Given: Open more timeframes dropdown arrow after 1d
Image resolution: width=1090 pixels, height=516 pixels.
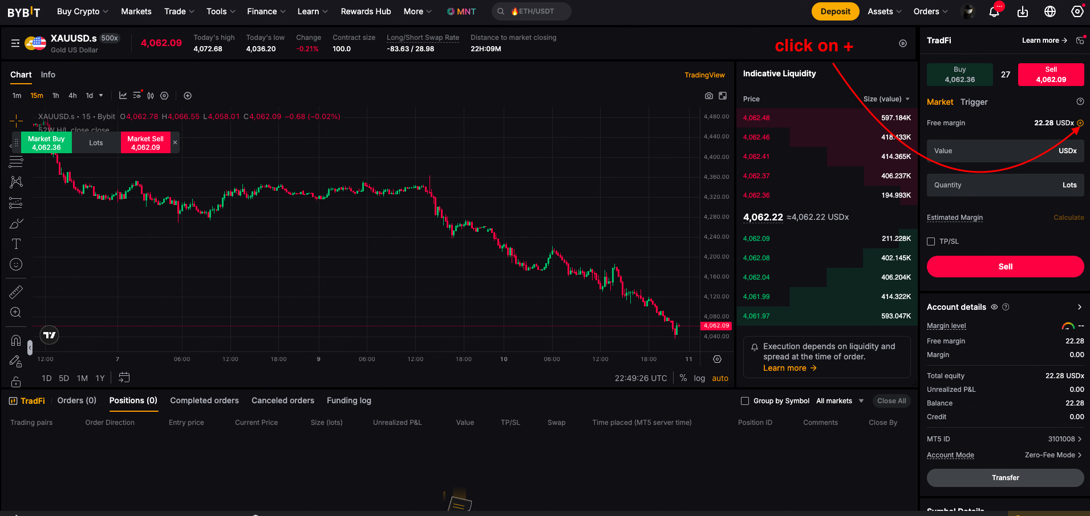Looking at the screenshot, I should 101,96.
